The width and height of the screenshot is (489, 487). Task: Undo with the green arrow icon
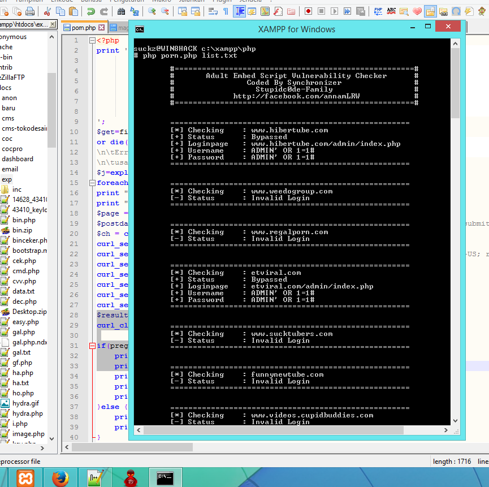click(91, 12)
